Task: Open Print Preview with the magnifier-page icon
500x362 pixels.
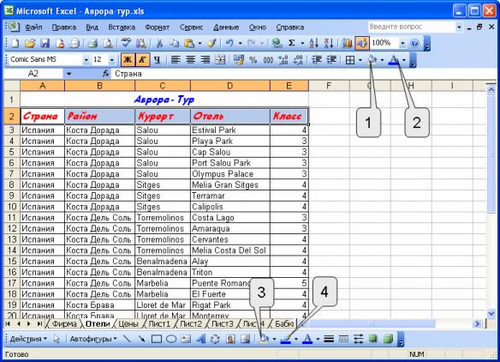Action: point(108,43)
